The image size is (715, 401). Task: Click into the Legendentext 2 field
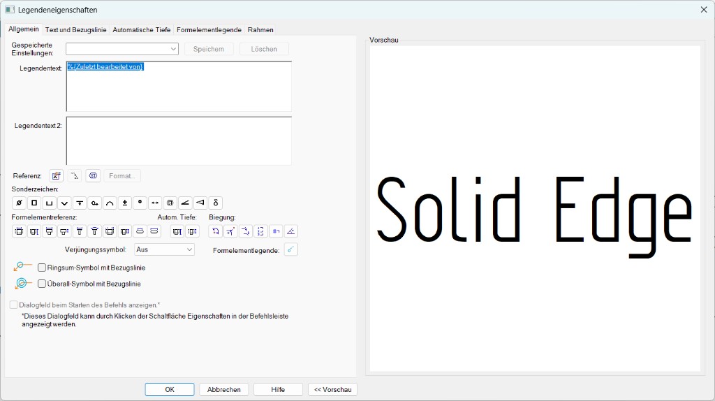[179, 140]
